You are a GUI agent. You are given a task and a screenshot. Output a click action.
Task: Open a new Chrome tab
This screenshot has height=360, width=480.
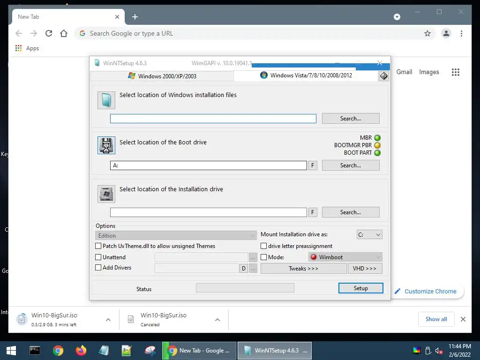tap(135, 17)
